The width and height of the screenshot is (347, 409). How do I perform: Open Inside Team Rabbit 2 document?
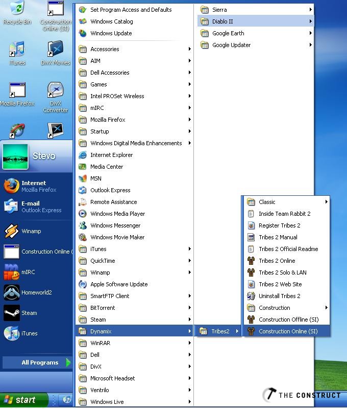pyautogui.click(x=287, y=214)
